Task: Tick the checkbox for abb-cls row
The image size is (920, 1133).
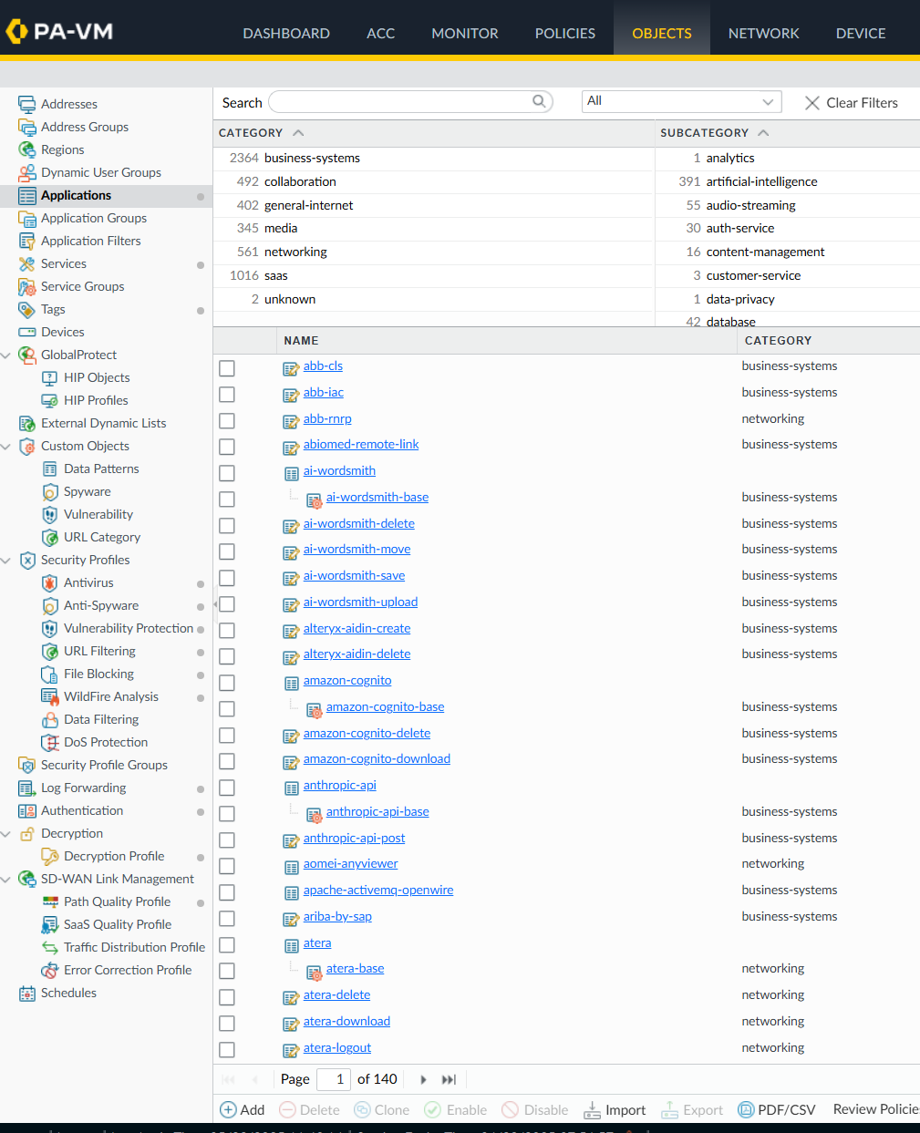Action: (227, 368)
